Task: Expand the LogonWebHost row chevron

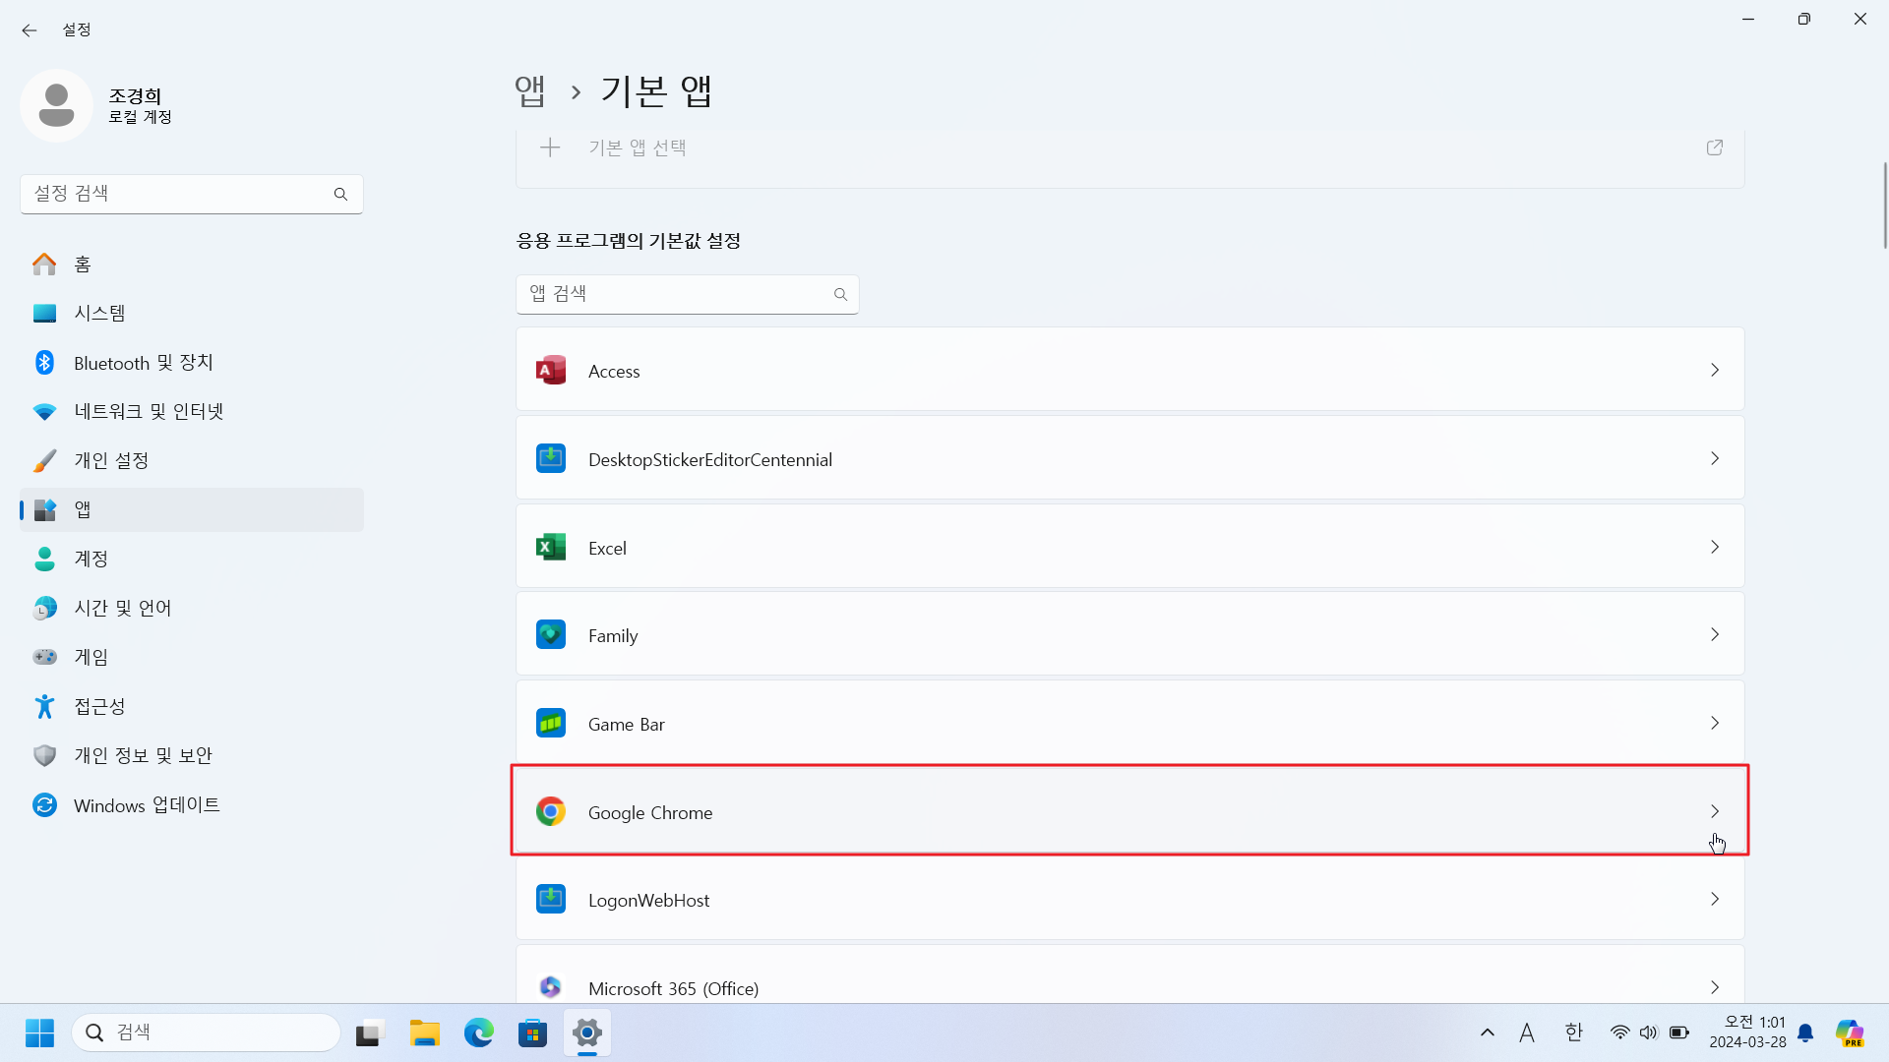Action: pyautogui.click(x=1715, y=899)
